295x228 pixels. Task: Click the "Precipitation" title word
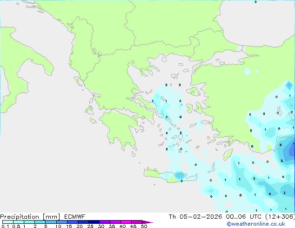(x=20, y=217)
